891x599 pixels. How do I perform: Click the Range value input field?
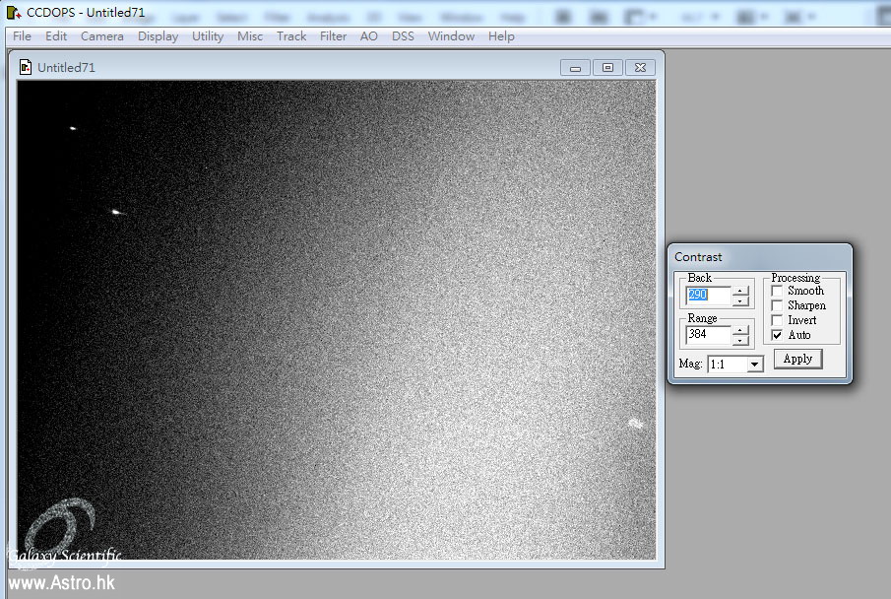click(x=709, y=335)
